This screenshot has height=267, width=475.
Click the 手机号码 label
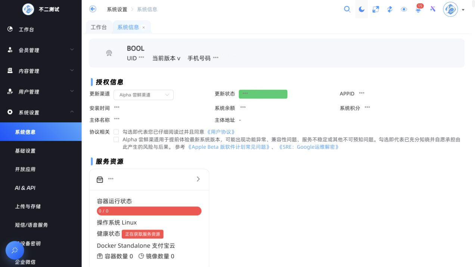pos(199,58)
